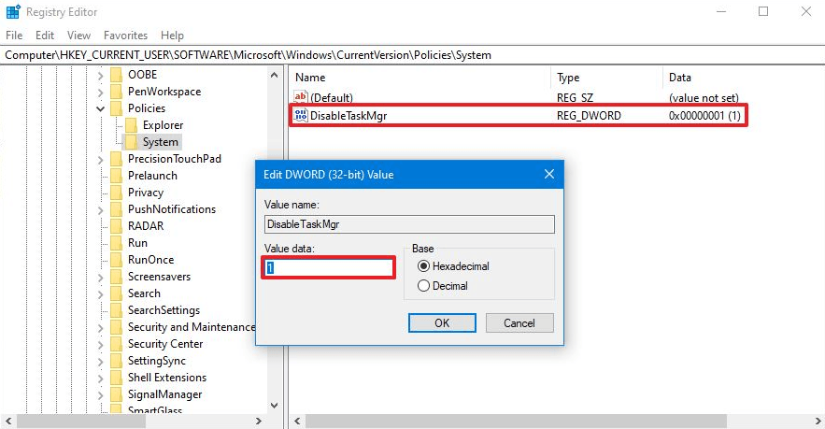
Task: Expand the PushNotifications tree node
Action: [x=101, y=209]
